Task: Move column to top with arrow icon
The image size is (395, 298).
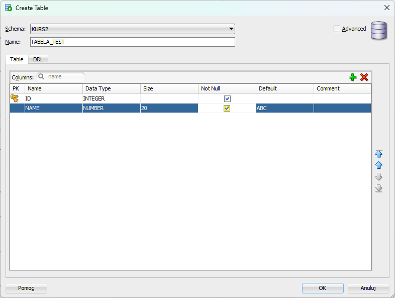Action: (x=379, y=154)
